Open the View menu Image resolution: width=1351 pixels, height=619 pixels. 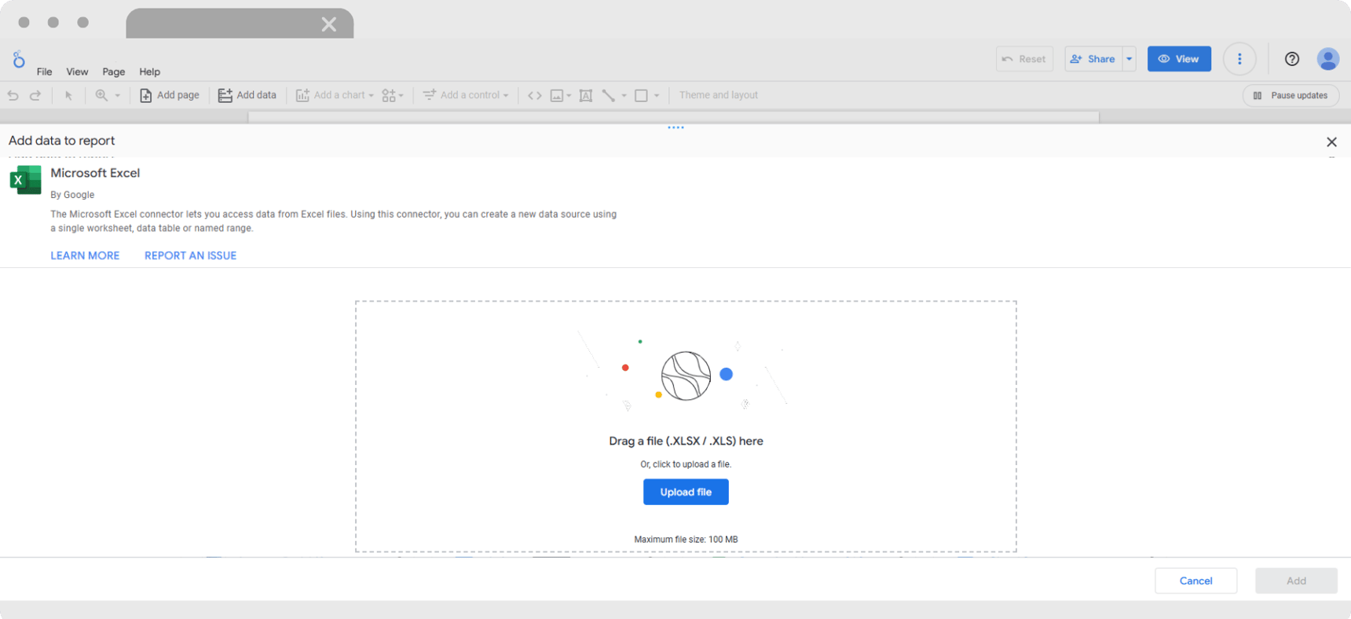tap(77, 71)
